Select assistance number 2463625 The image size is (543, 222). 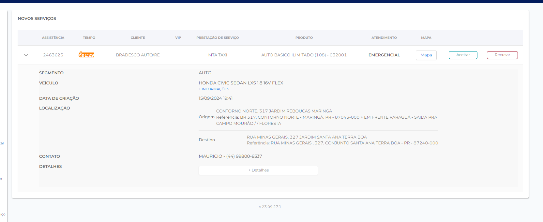(x=53, y=55)
